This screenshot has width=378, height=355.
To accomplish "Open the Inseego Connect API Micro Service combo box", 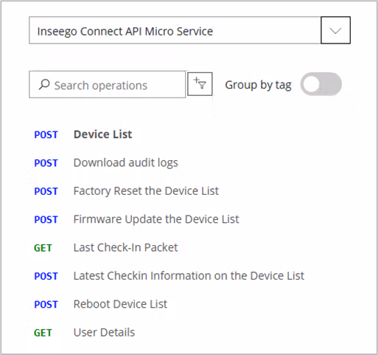I will 189,30.
